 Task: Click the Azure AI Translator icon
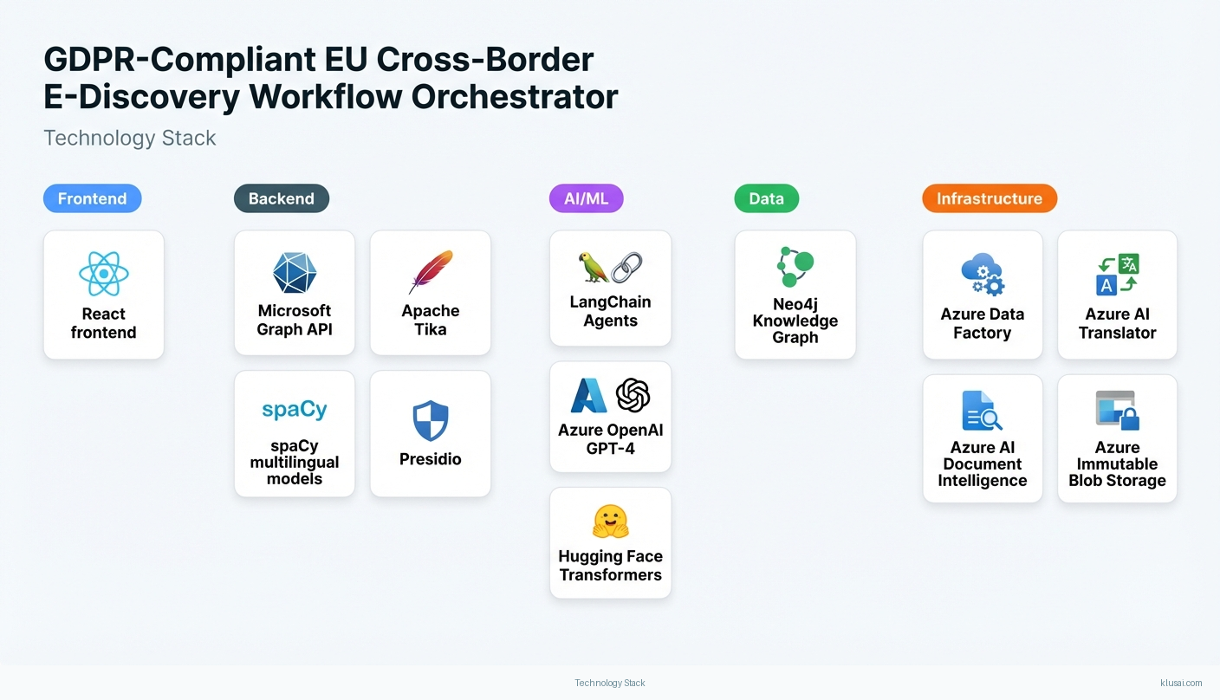pyautogui.click(x=1117, y=275)
